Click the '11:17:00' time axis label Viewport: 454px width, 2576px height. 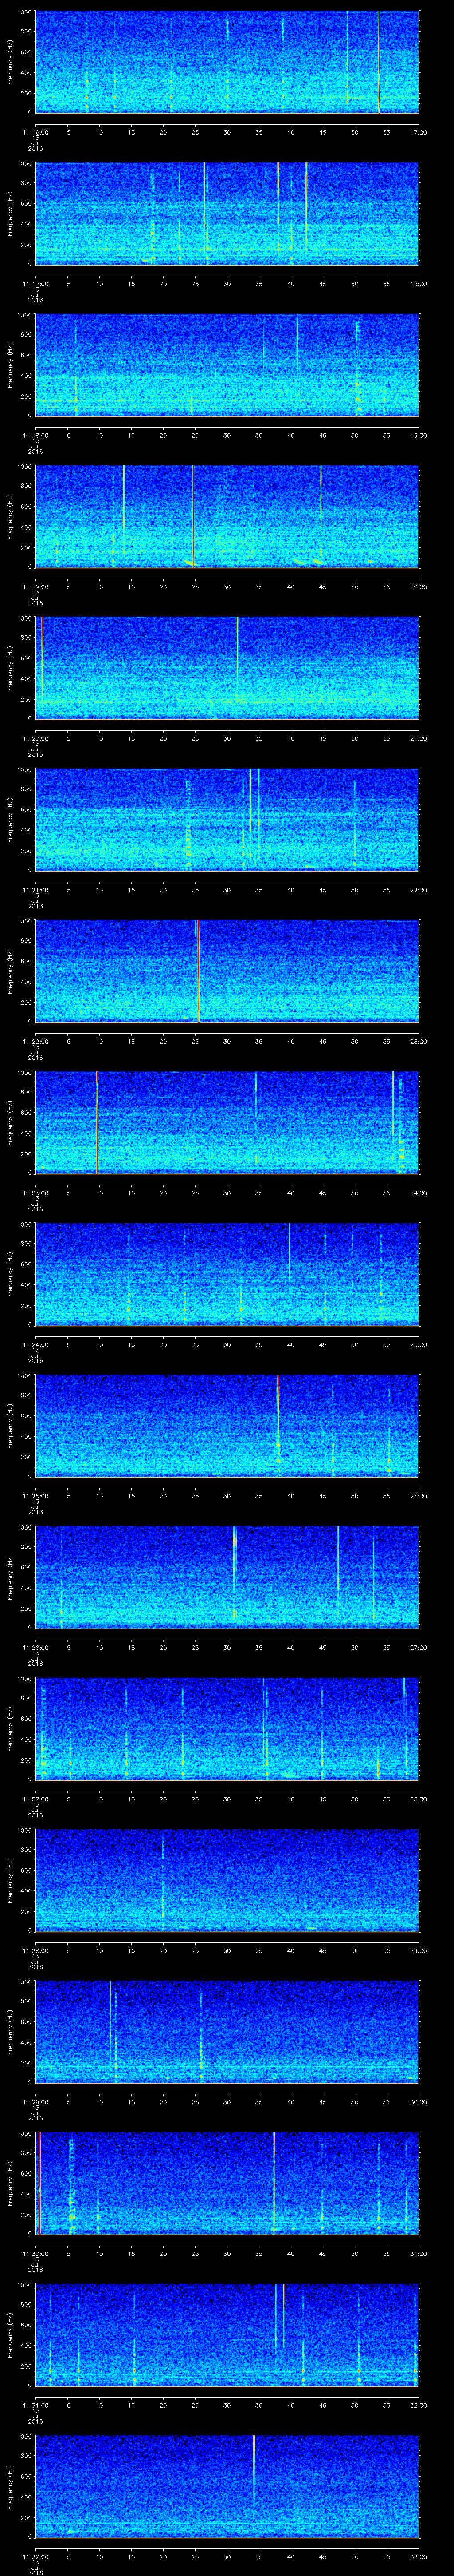pyautogui.click(x=36, y=284)
